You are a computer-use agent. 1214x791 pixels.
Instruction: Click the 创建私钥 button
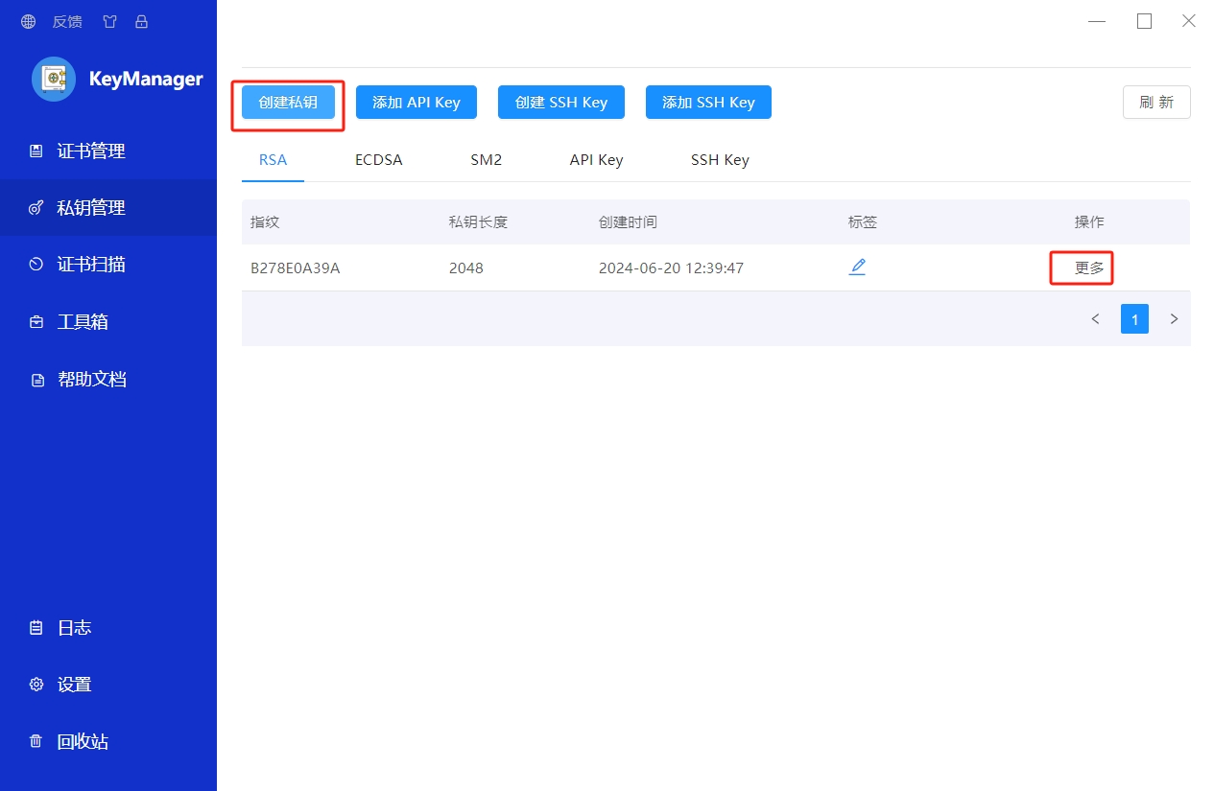click(288, 103)
